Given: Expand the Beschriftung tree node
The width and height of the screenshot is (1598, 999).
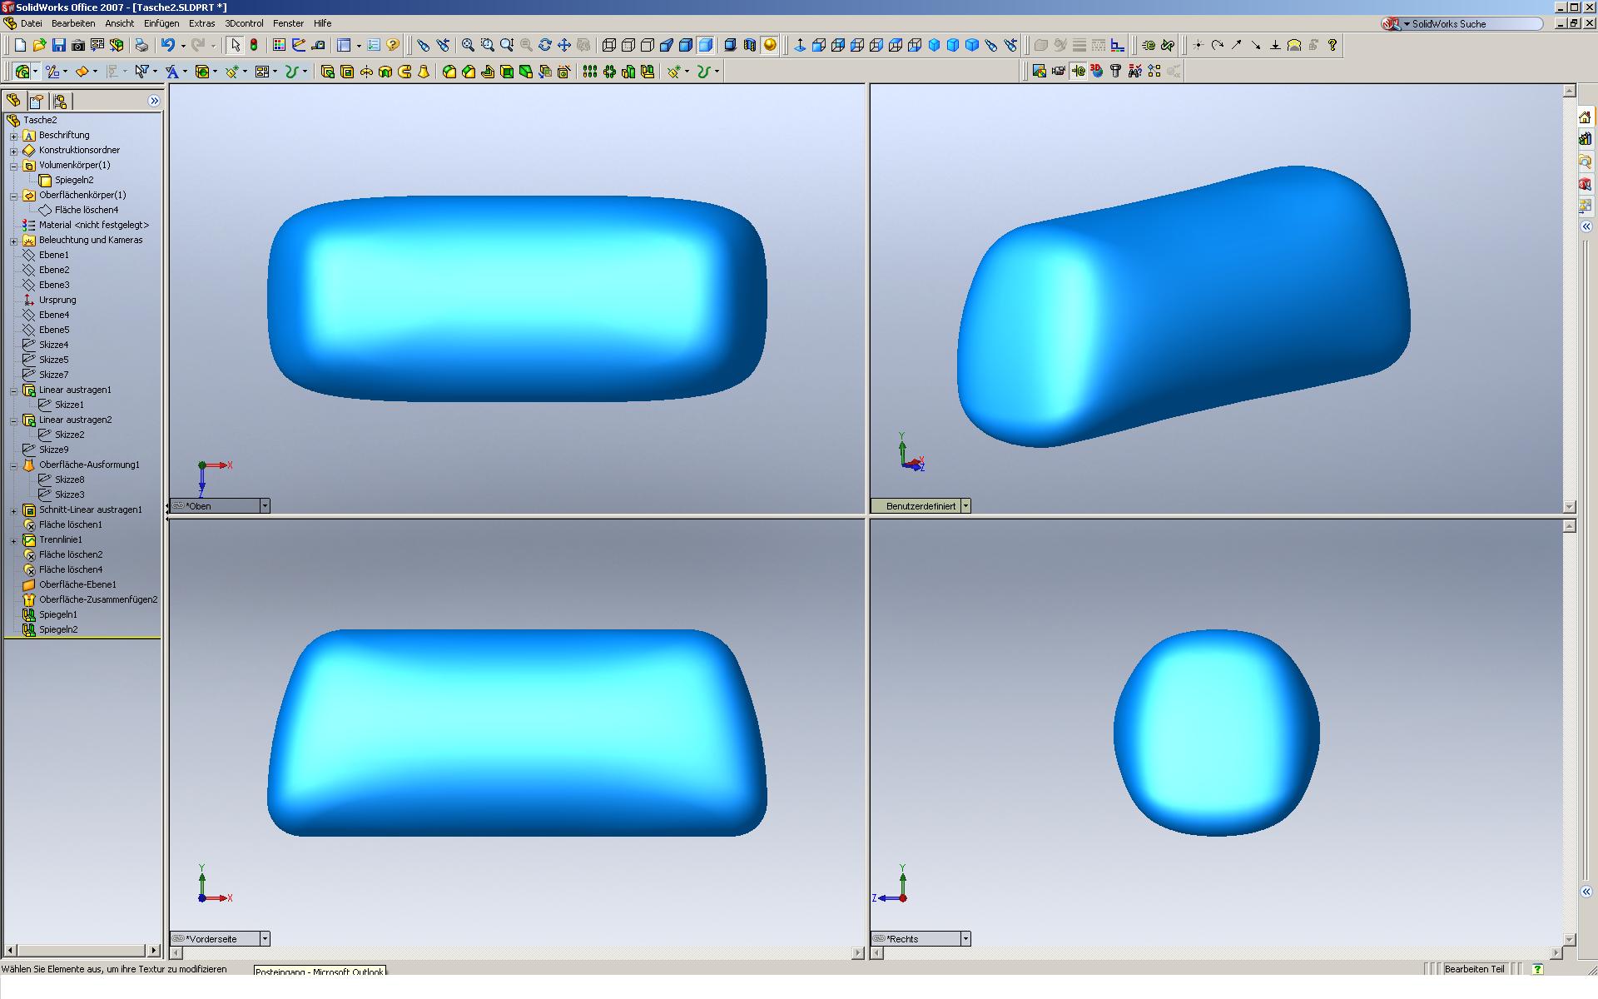Looking at the screenshot, I should click(x=13, y=136).
